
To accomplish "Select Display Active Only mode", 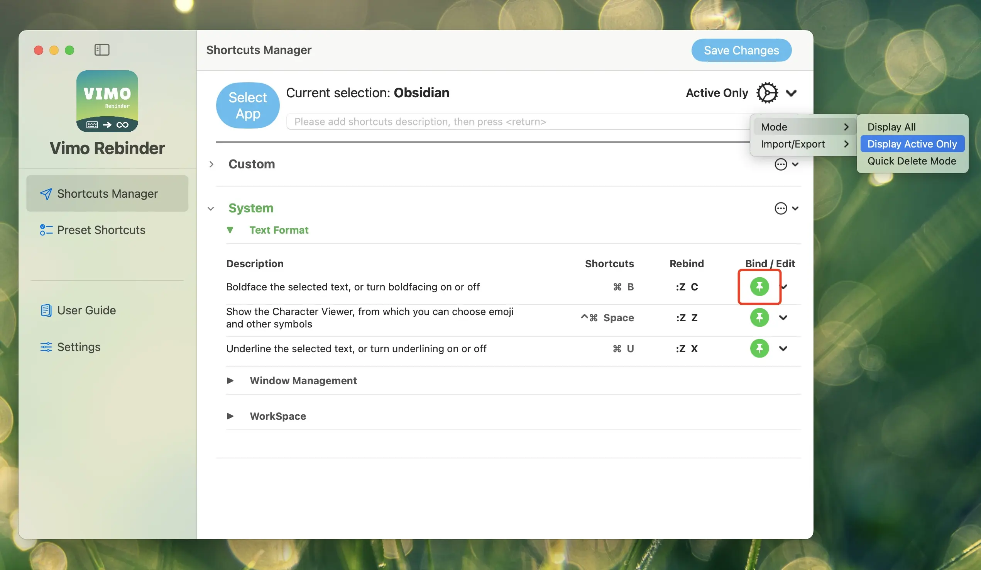I will click(912, 144).
